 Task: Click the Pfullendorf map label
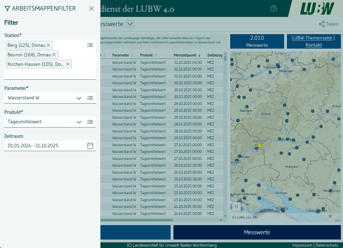[x=292, y=167]
